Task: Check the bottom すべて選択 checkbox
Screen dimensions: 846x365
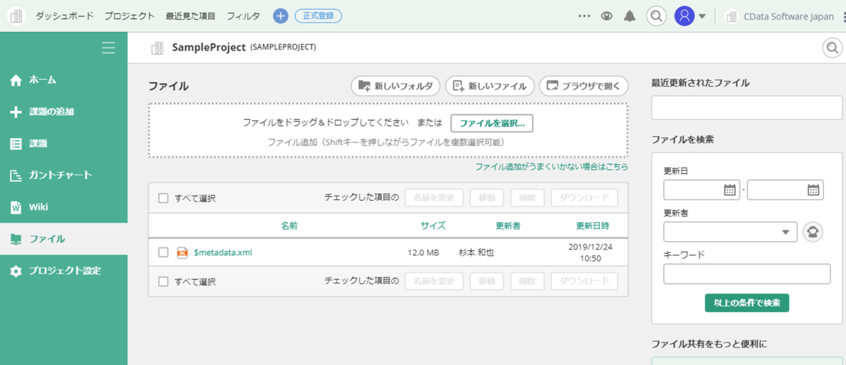Action: coord(163,281)
